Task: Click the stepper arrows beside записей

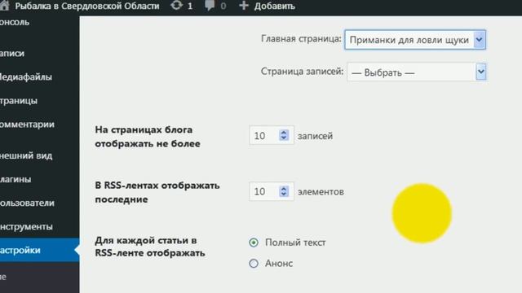Action: click(284, 135)
